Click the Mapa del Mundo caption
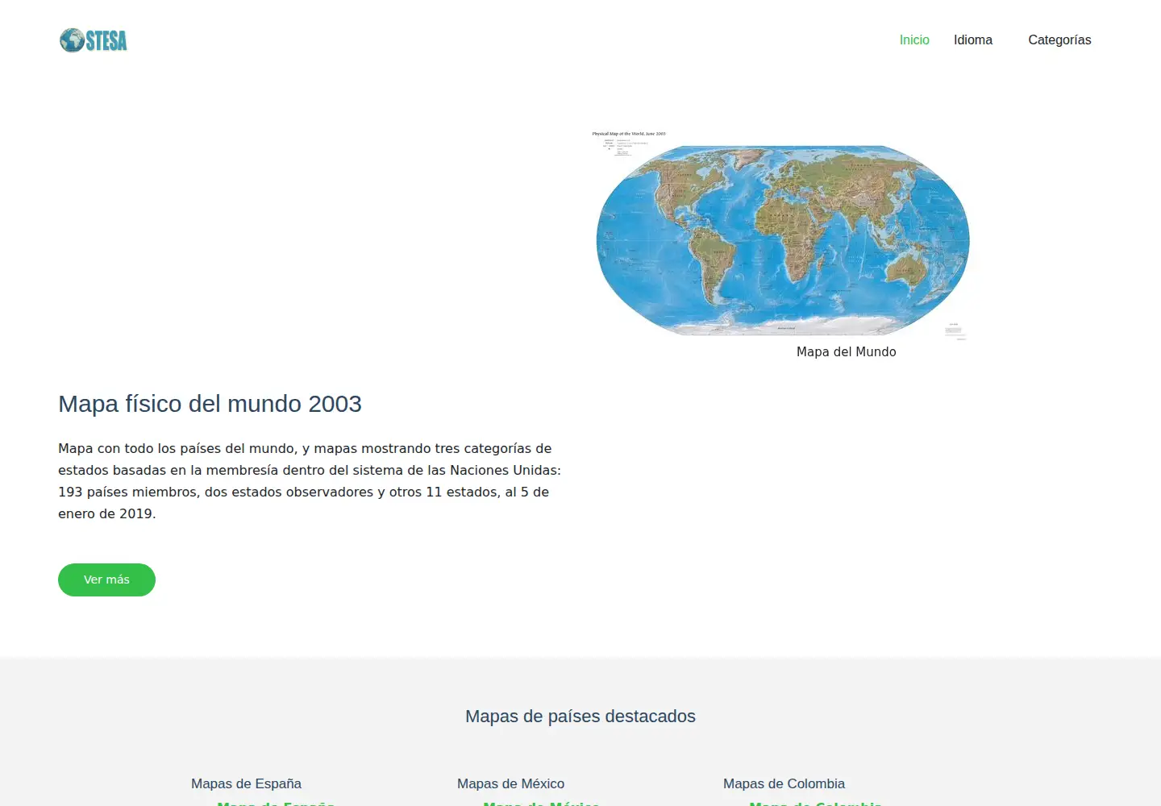 tap(846, 351)
